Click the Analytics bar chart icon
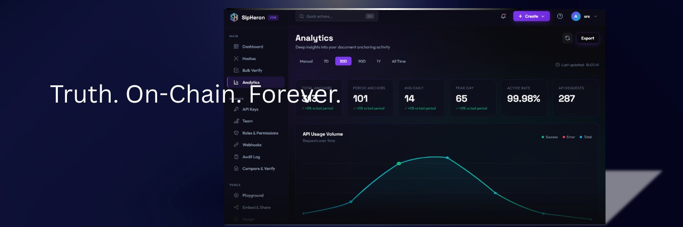 click(x=236, y=82)
